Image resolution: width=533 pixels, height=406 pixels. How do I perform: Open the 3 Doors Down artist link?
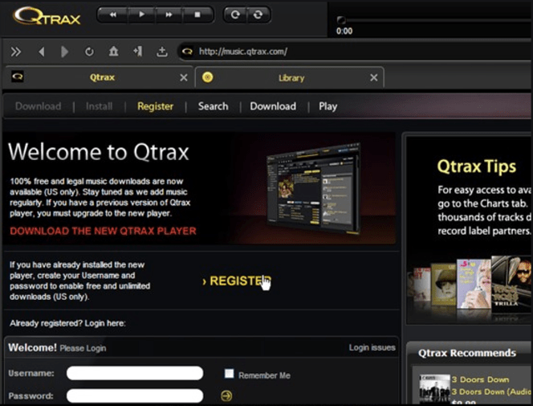tap(480, 379)
